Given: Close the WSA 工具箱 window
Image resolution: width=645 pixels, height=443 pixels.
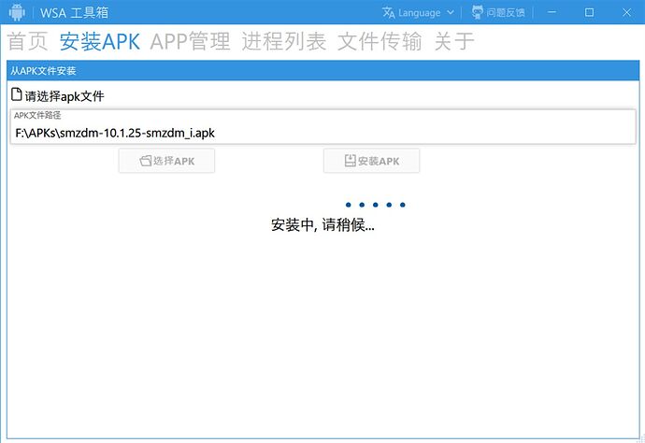Looking at the screenshot, I should pos(626,12).
